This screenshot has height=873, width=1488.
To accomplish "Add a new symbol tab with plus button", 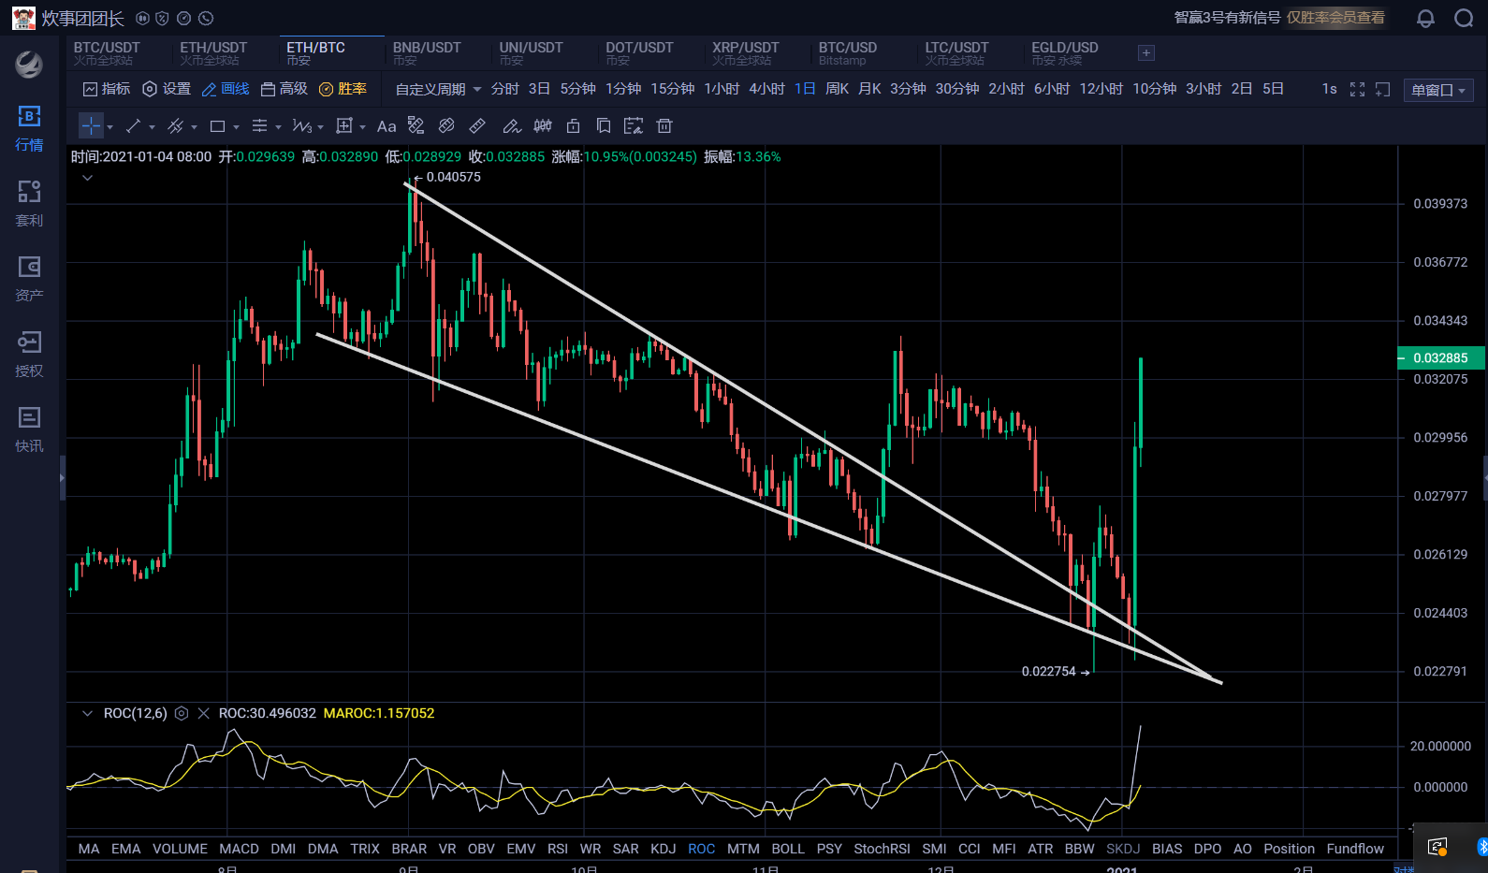I will click(1145, 53).
